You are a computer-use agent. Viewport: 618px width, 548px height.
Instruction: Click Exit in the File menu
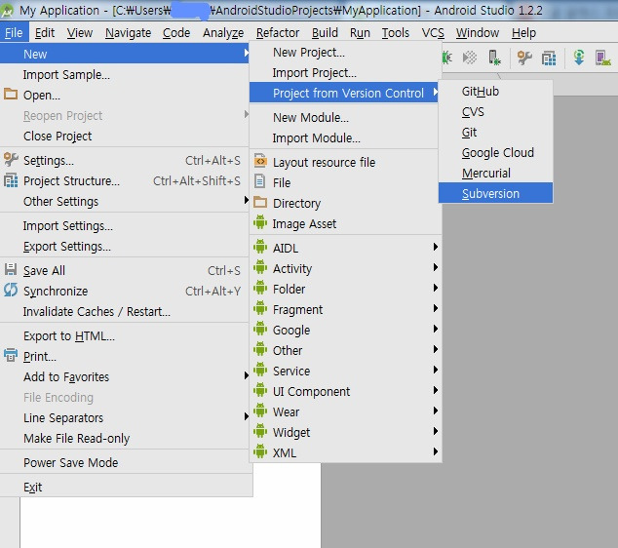(126, 487)
